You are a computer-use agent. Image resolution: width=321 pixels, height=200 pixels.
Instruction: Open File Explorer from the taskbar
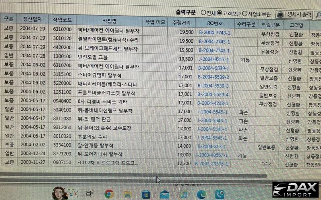pyautogui.click(x=128, y=194)
